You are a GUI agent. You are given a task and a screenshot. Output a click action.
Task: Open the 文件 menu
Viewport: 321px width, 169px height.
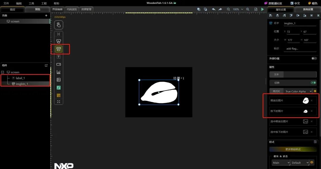pos(6,3)
